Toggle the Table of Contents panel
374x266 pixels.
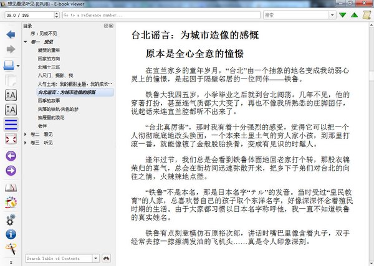coord(11,125)
